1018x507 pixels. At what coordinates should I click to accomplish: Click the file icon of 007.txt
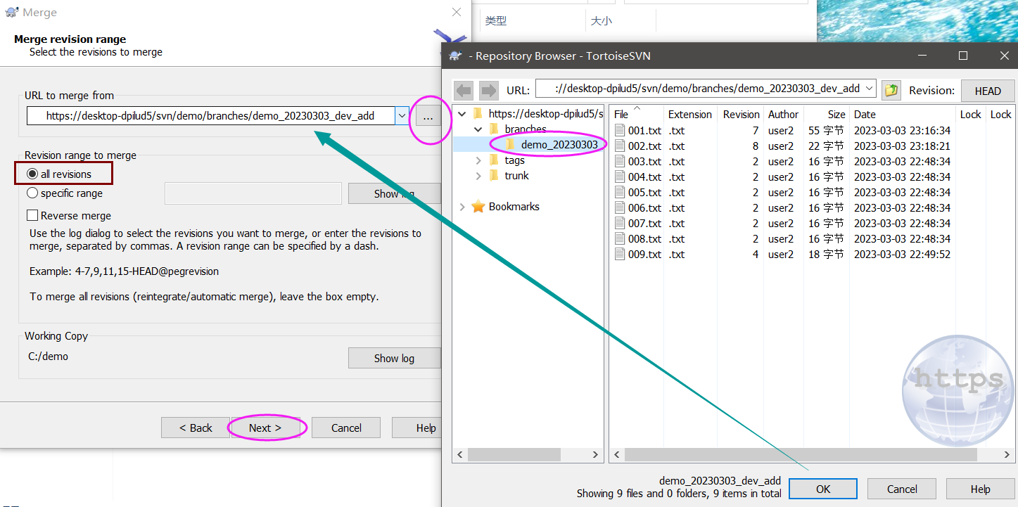pos(620,224)
